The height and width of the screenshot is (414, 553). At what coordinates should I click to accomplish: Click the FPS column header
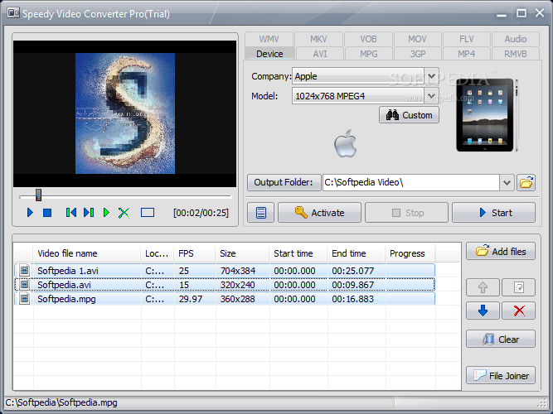tap(194, 253)
